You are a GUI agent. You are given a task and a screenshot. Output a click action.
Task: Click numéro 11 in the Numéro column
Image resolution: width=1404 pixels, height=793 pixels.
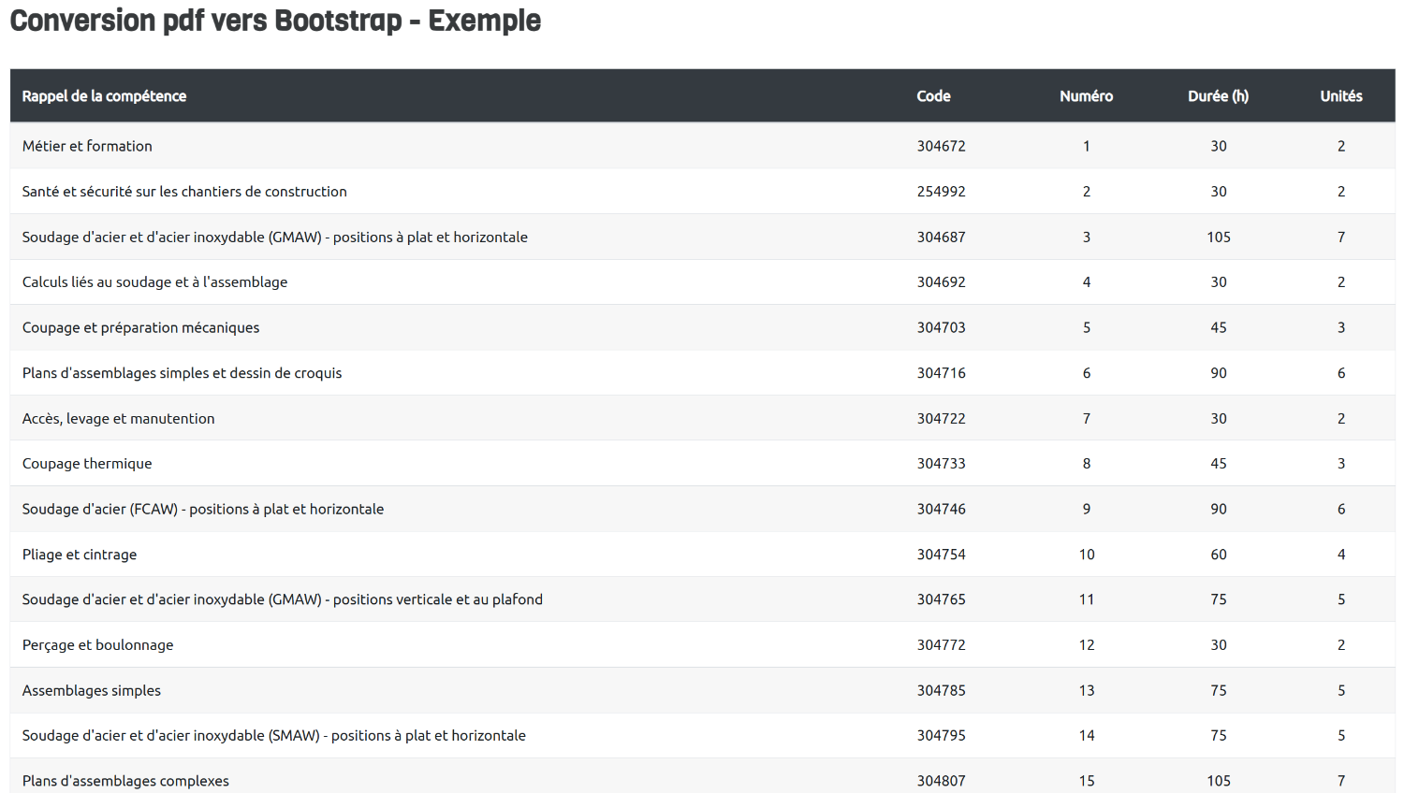[1086, 599]
